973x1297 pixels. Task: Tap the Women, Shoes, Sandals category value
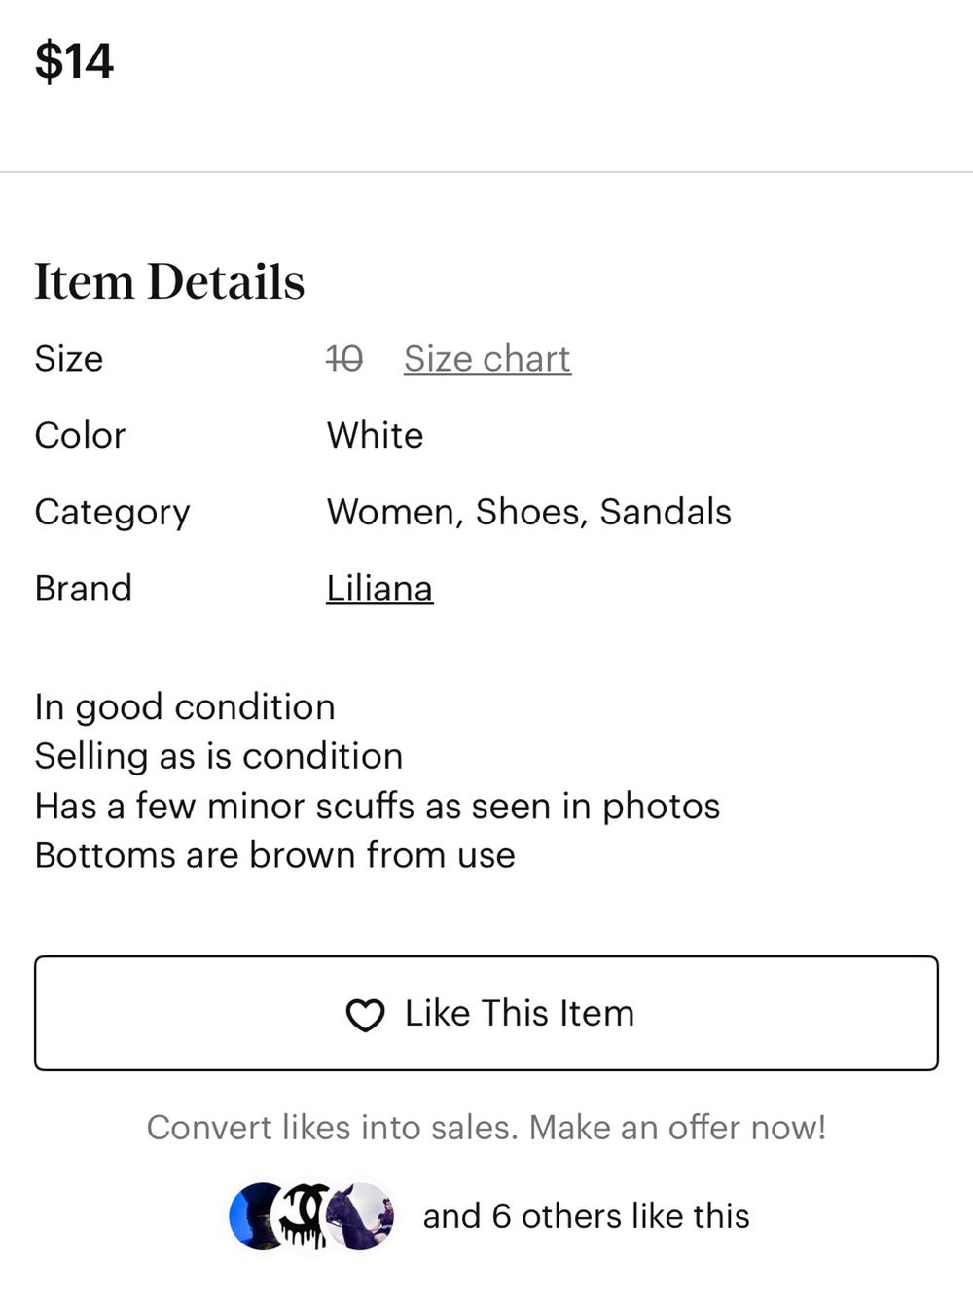coord(528,512)
